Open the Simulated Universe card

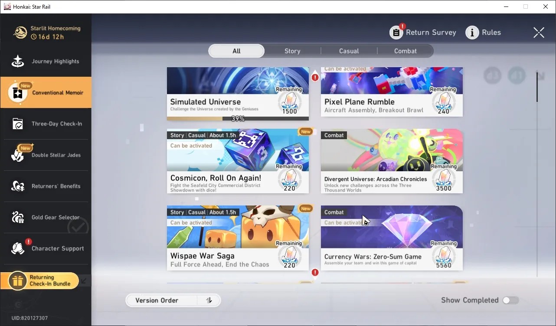click(x=238, y=94)
